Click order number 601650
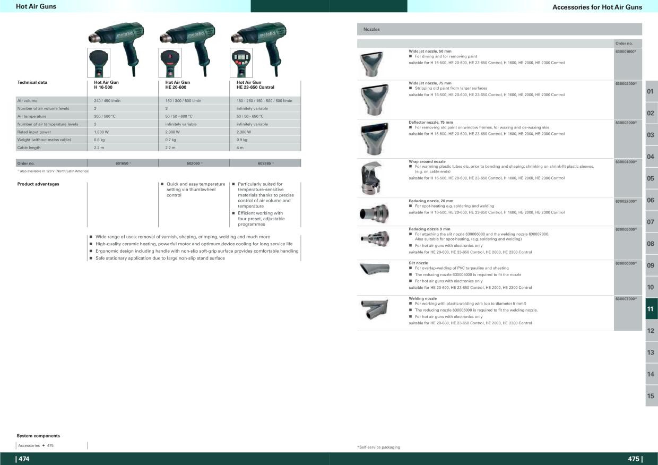 click(123, 163)
